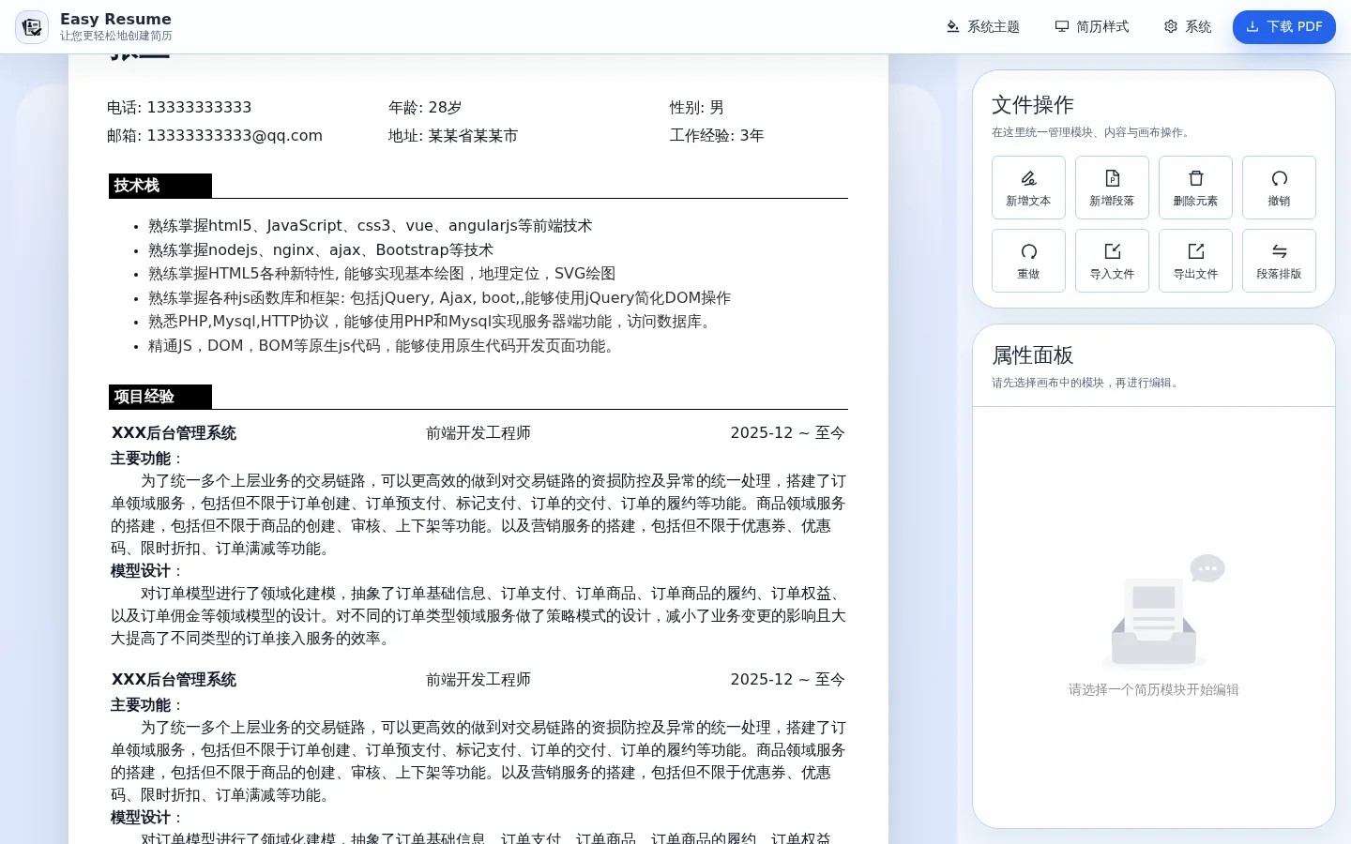Screen dimensions: 1351x844
Task: Click the 请选择一个简历模块开始编辑 placeholder text
Action: coord(1154,689)
